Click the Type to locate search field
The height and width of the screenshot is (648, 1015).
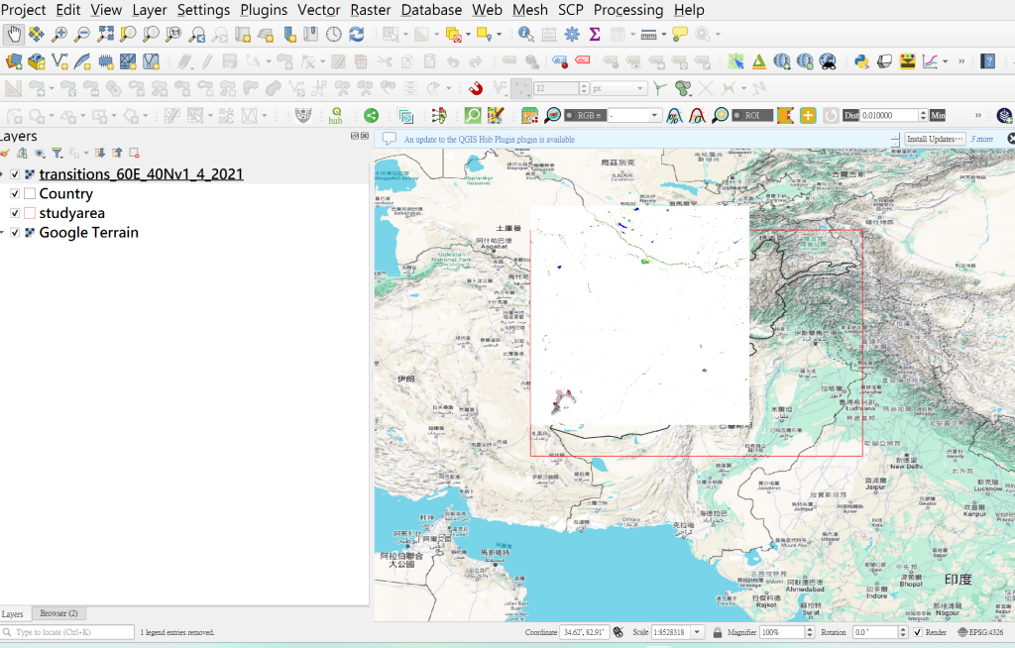(x=67, y=632)
